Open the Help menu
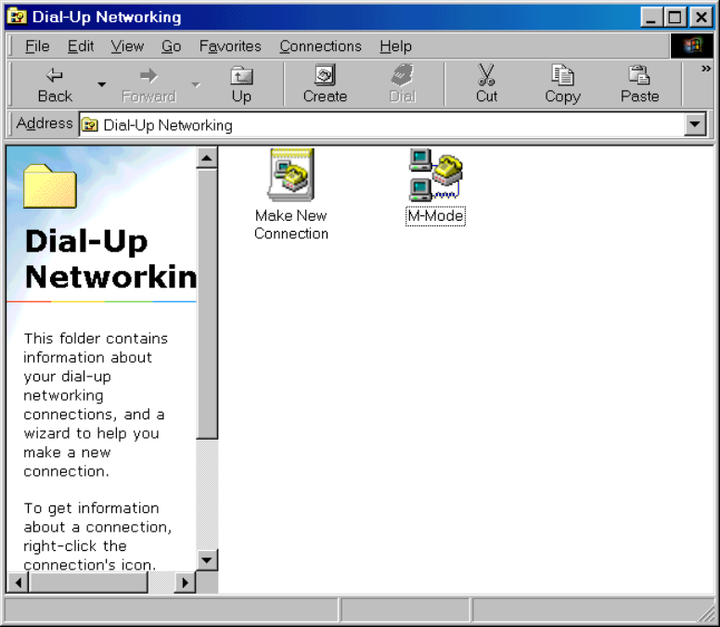The height and width of the screenshot is (627, 720). (395, 46)
